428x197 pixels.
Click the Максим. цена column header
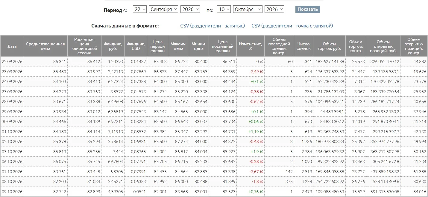pos(179,46)
